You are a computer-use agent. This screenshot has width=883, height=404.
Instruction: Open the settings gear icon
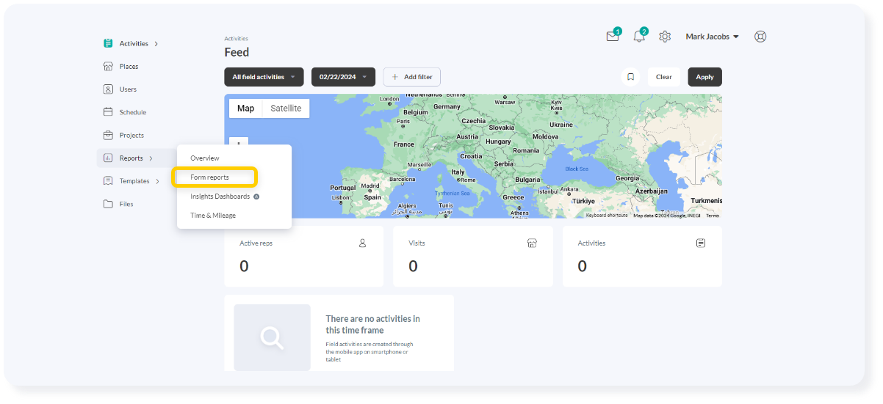(x=665, y=37)
